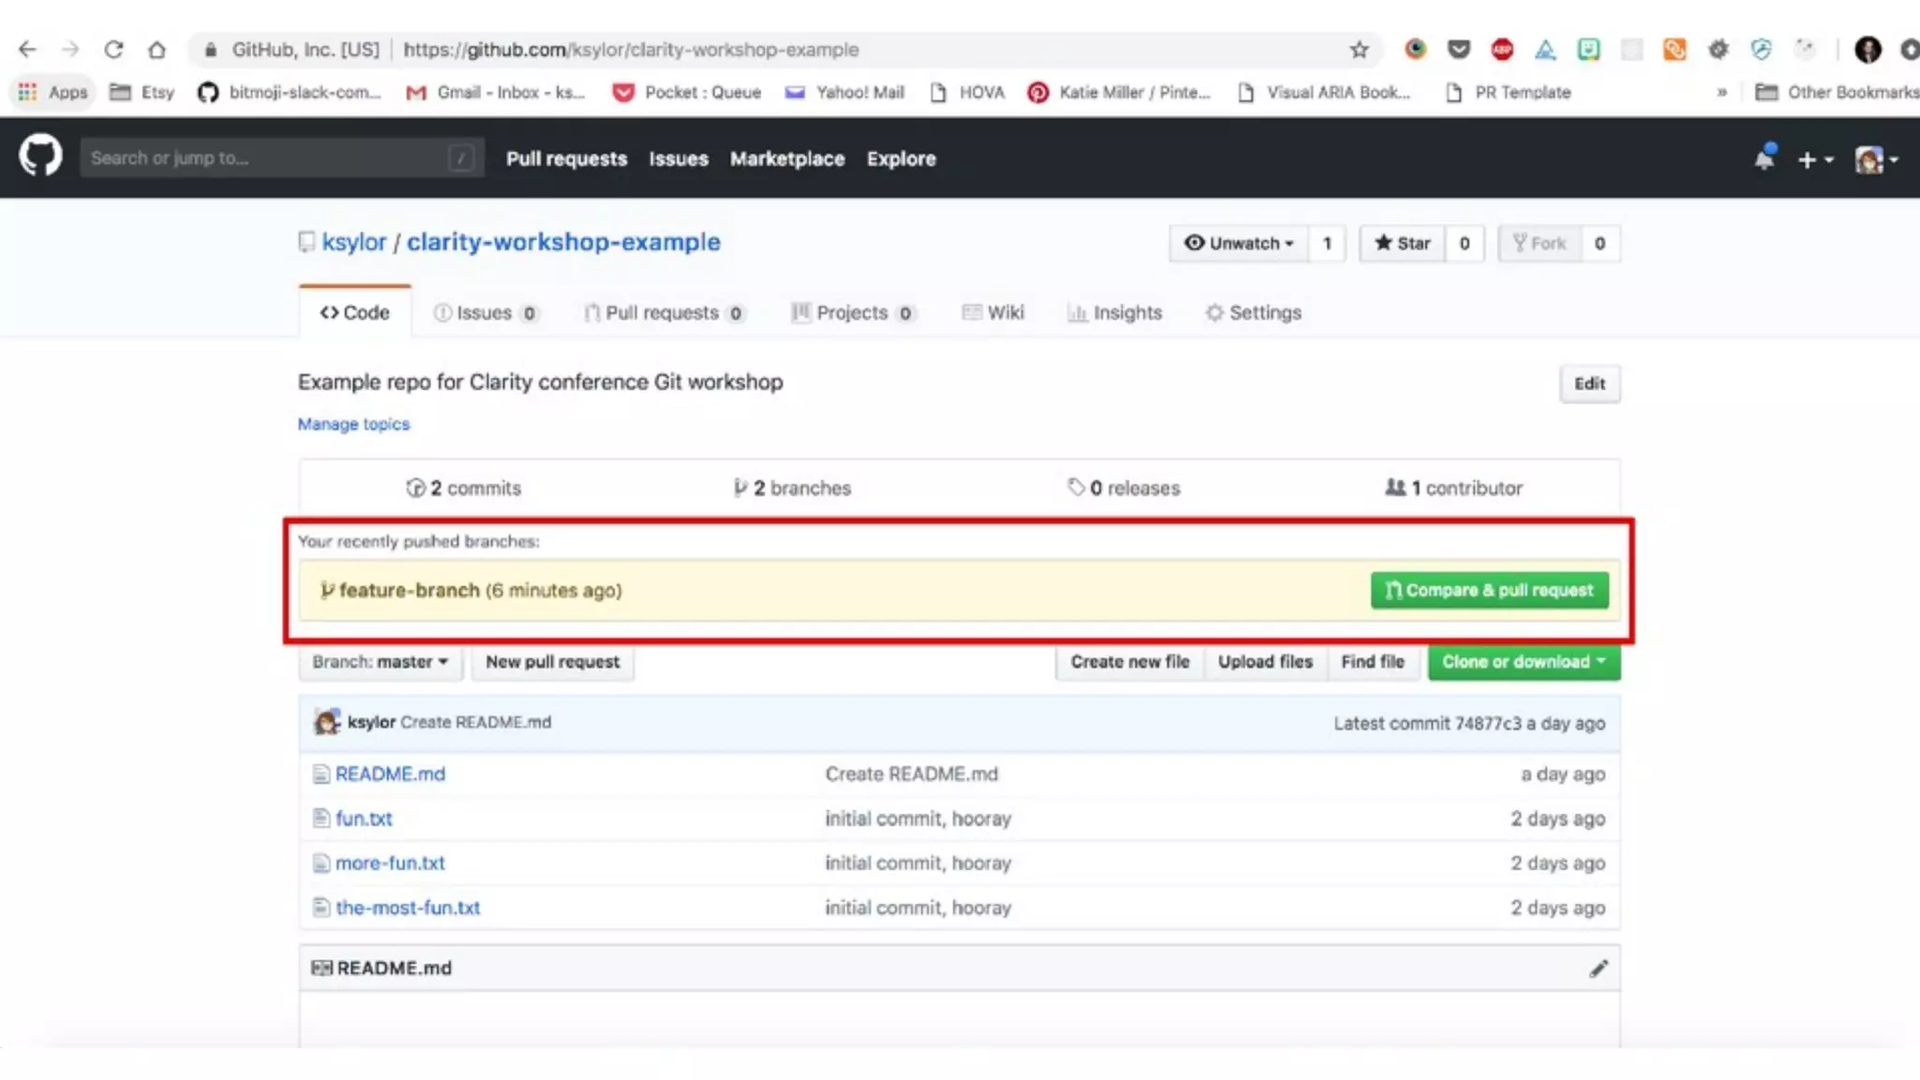Reload the page with the browser refresh icon
The image size is (1920, 1080).
pos(113,50)
